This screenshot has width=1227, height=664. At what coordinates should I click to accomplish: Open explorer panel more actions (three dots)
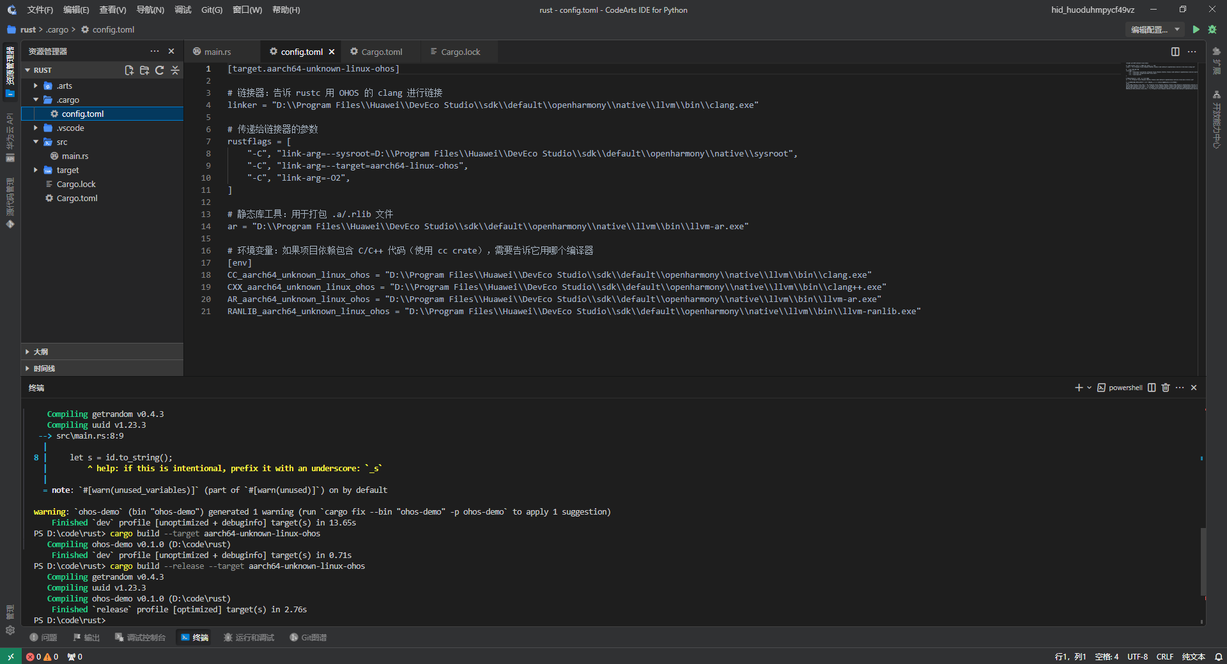(155, 51)
